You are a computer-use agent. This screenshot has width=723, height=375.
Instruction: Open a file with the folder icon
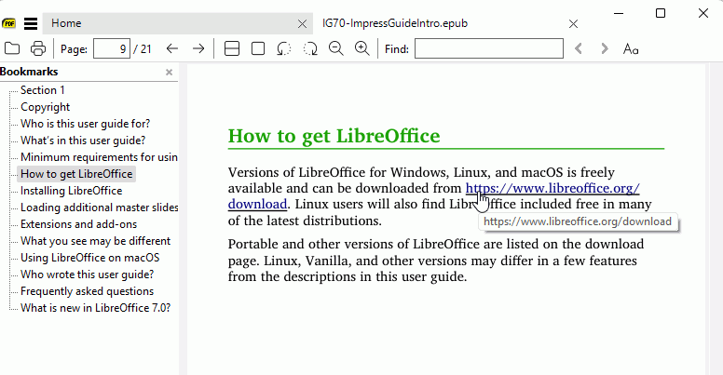point(12,48)
